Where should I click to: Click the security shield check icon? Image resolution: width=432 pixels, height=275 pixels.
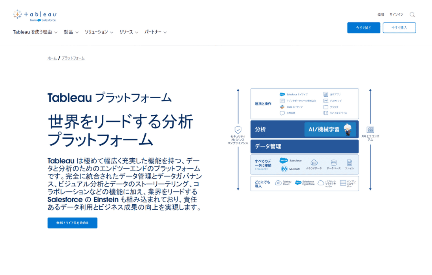click(x=238, y=130)
